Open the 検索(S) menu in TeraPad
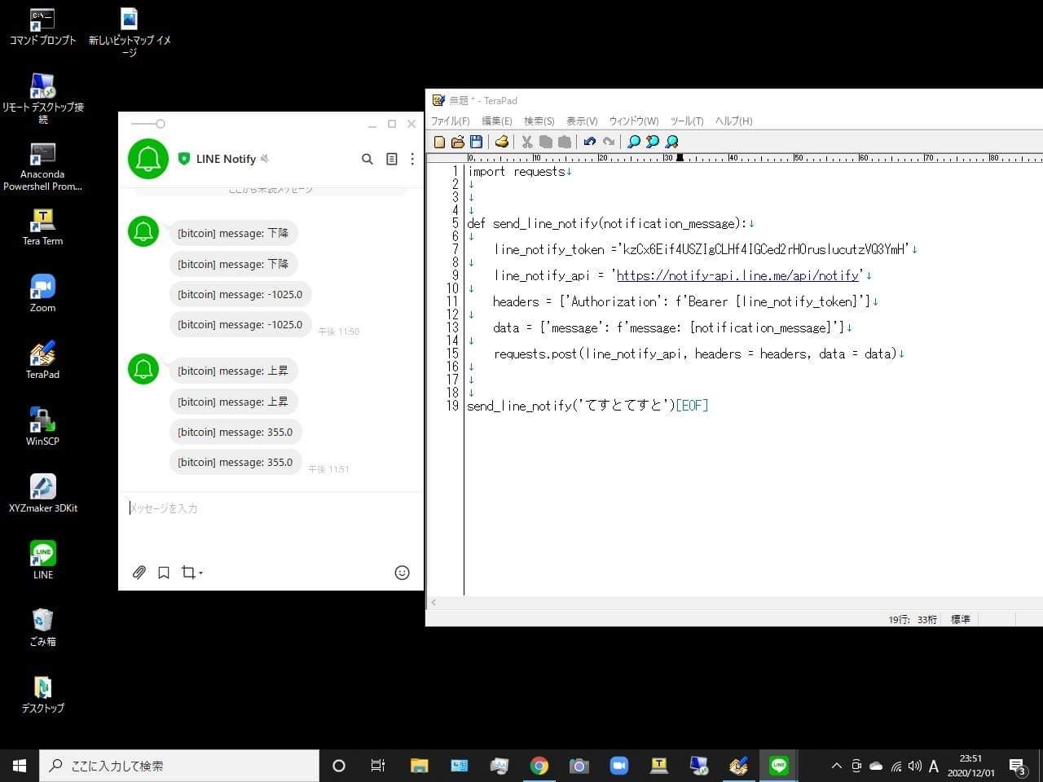 tap(539, 121)
